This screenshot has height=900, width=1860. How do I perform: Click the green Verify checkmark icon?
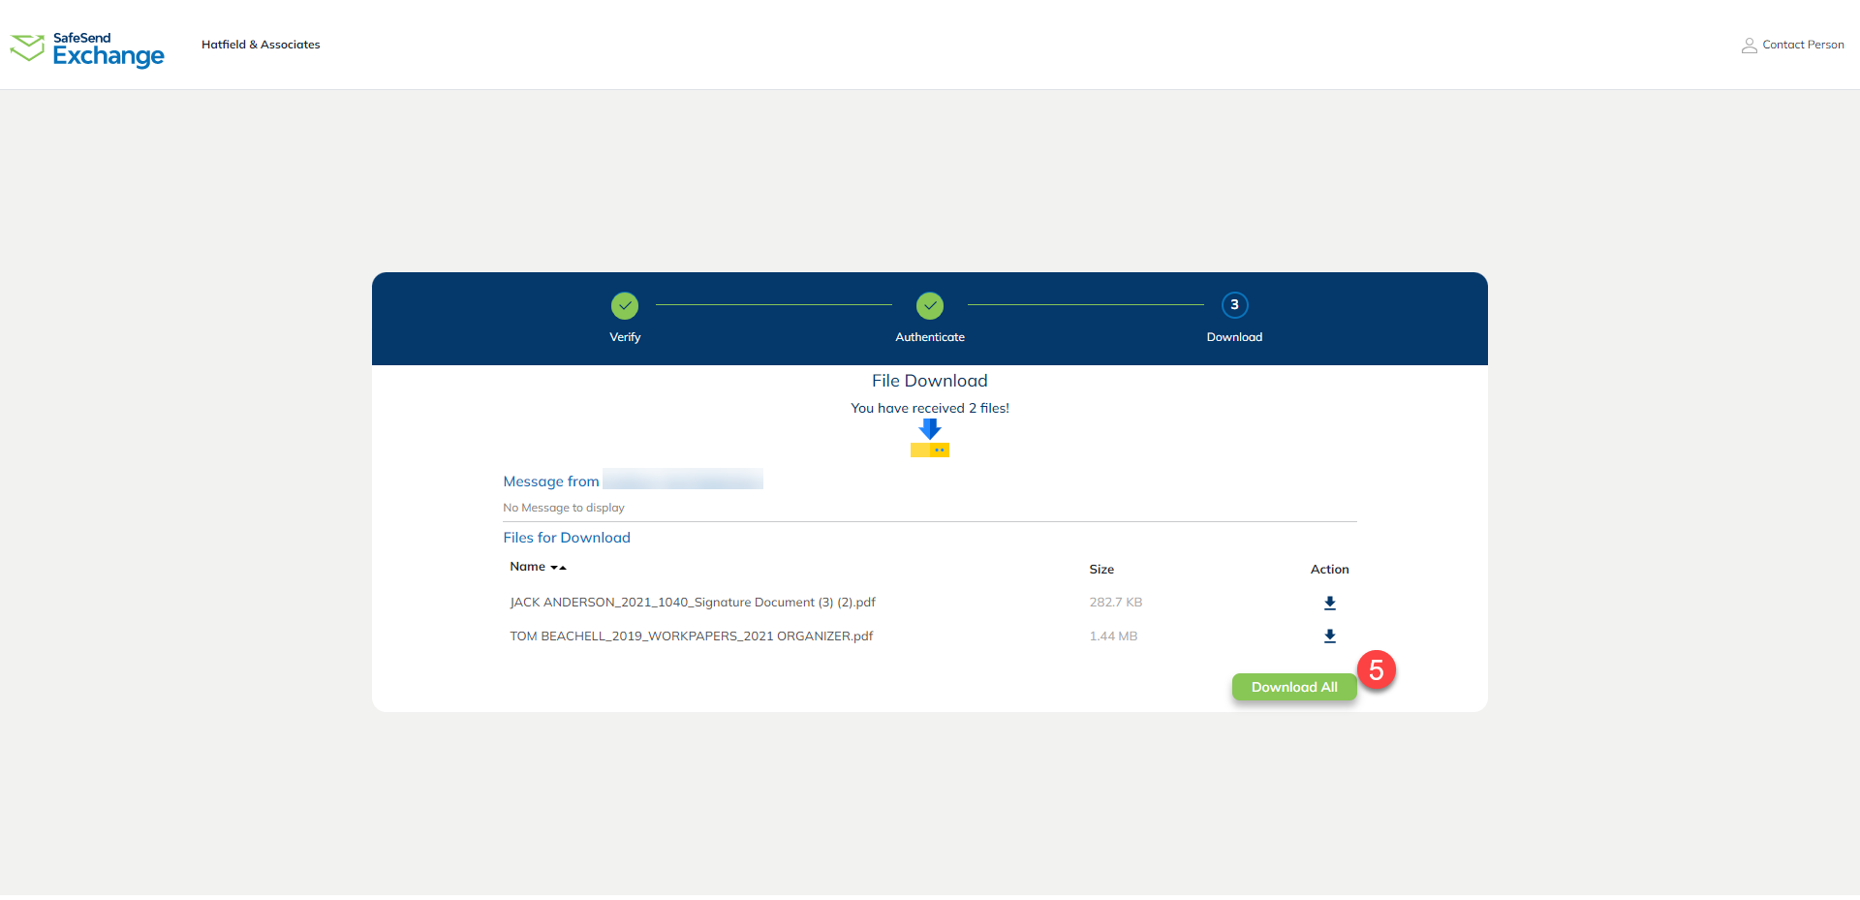coord(625,304)
